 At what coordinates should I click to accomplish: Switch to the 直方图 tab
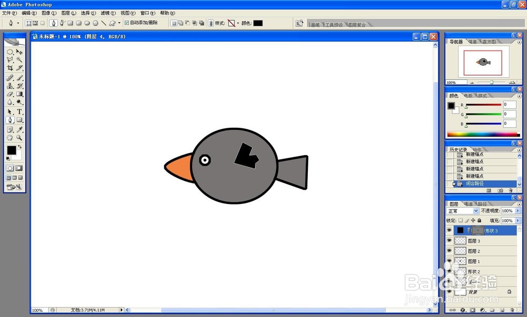pyautogui.click(x=489, y=42)
